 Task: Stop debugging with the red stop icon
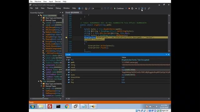point(129,8)
